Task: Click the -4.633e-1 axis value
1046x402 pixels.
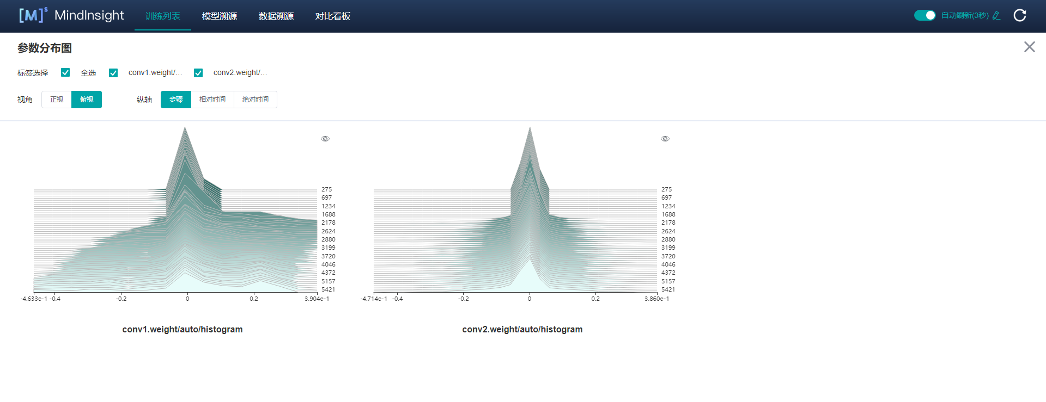Action: (x=34, y=299)
